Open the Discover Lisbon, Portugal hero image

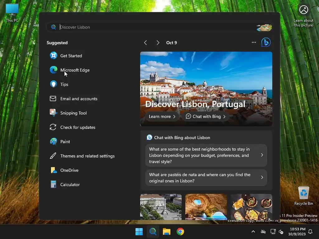[206, 89]
